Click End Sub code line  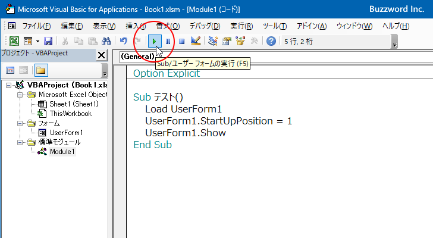click(x=152, y=145)
